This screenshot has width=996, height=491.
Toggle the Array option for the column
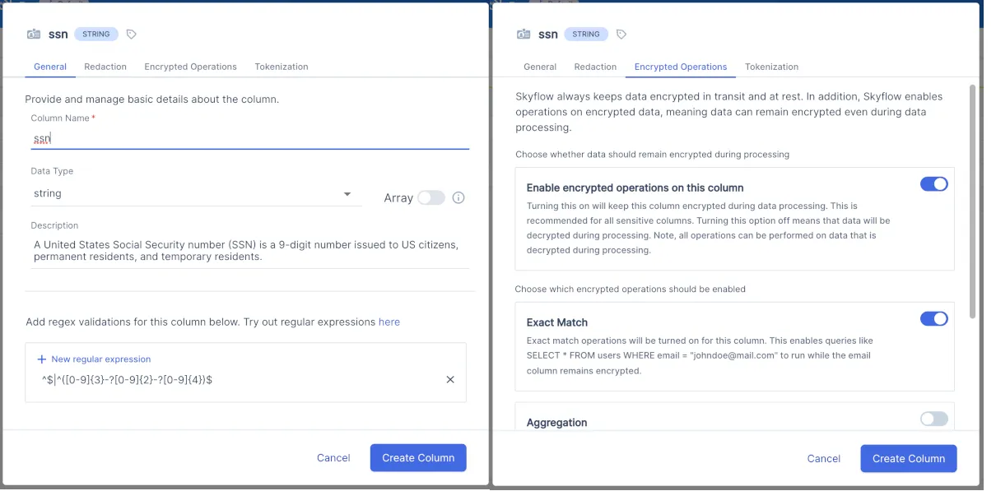click(x=431, y=197)
